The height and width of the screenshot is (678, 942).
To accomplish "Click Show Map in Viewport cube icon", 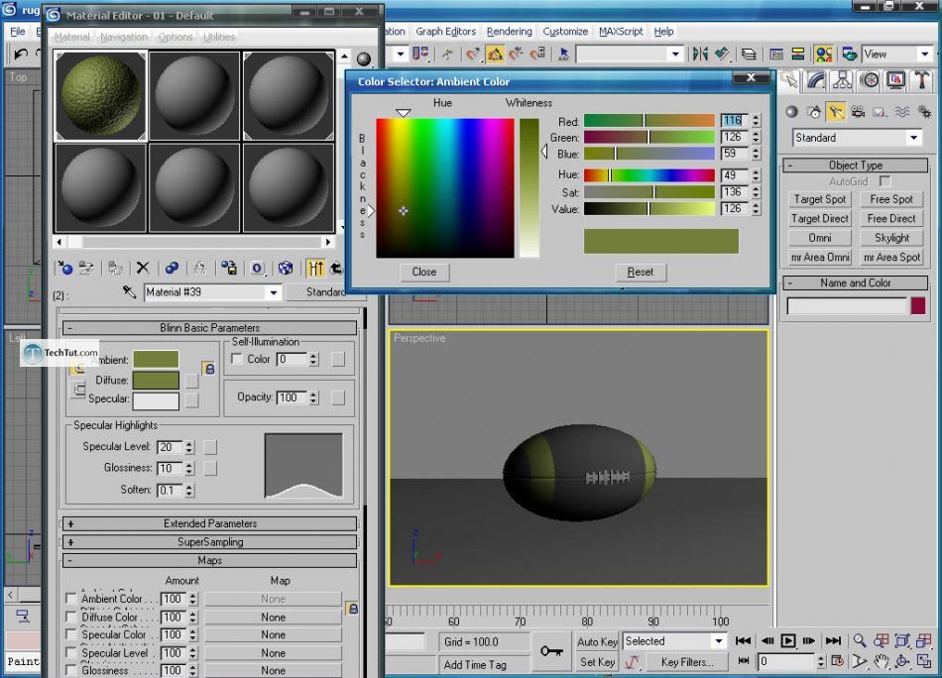I will pos(286,268).
